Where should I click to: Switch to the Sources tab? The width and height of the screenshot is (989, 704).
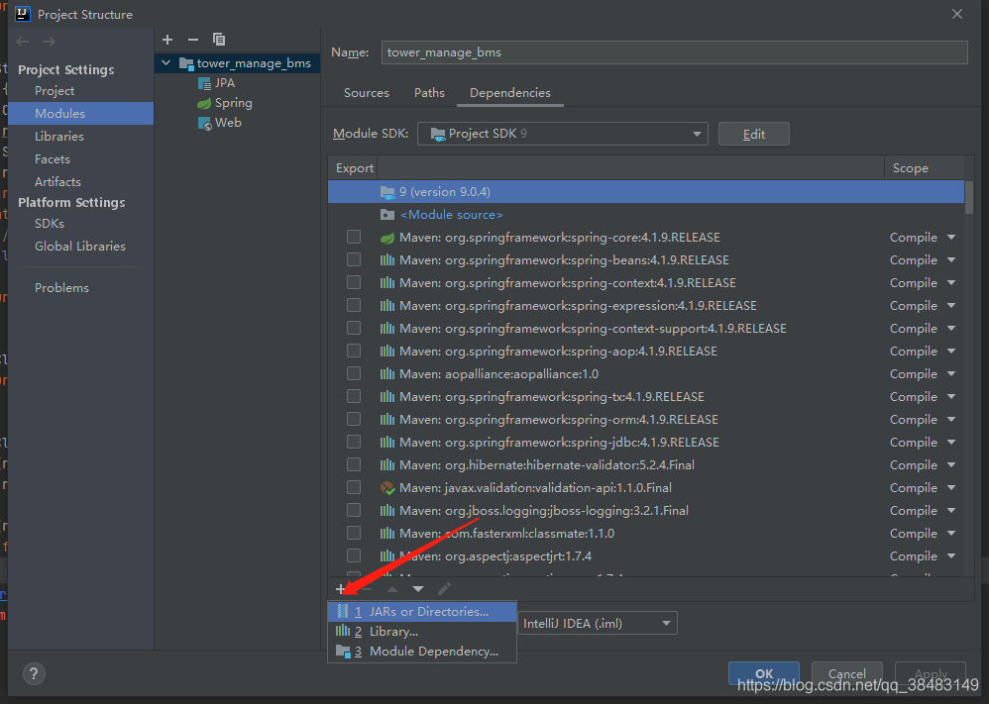point(367,93)
